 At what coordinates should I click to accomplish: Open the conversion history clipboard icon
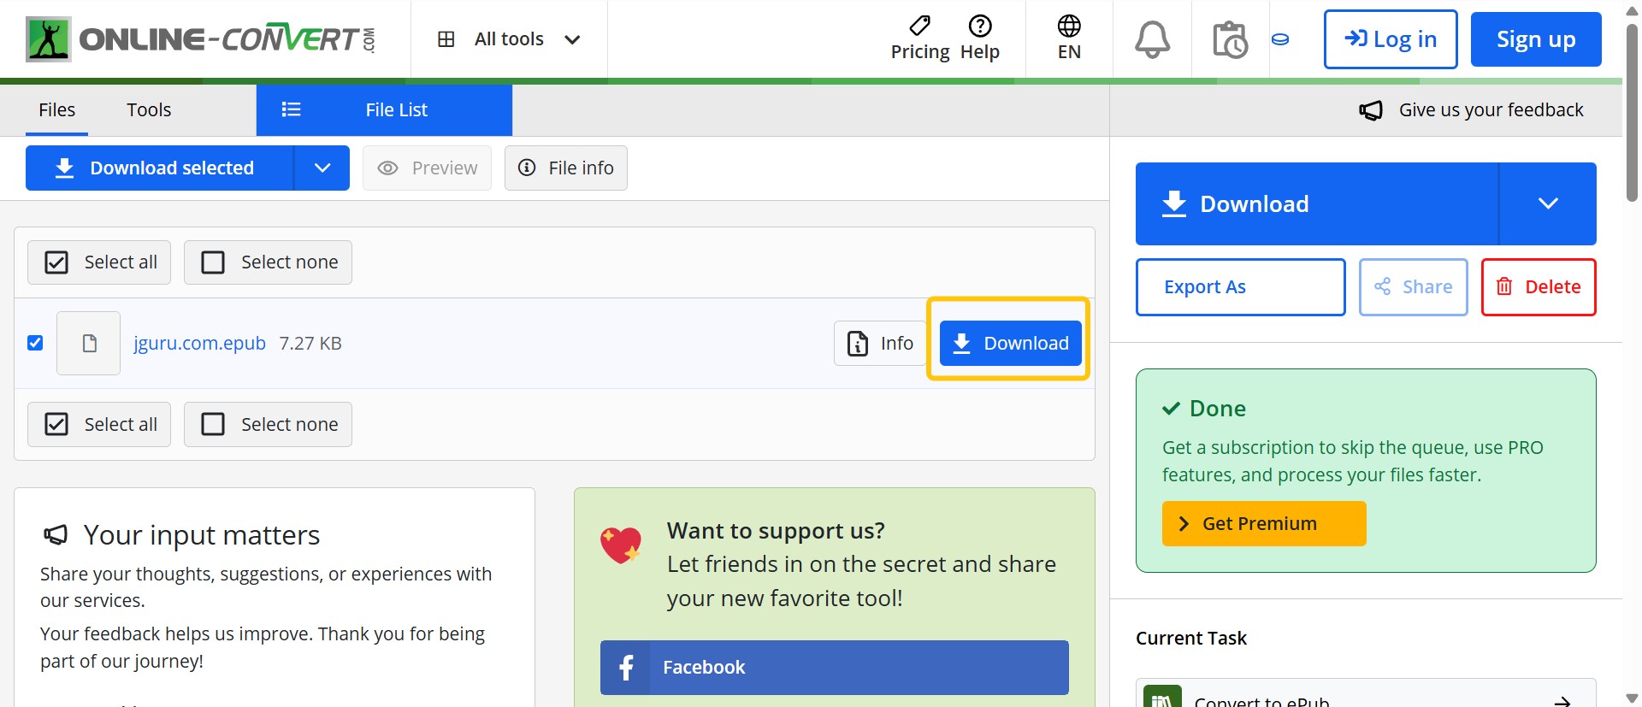(x=1230, y=39)
